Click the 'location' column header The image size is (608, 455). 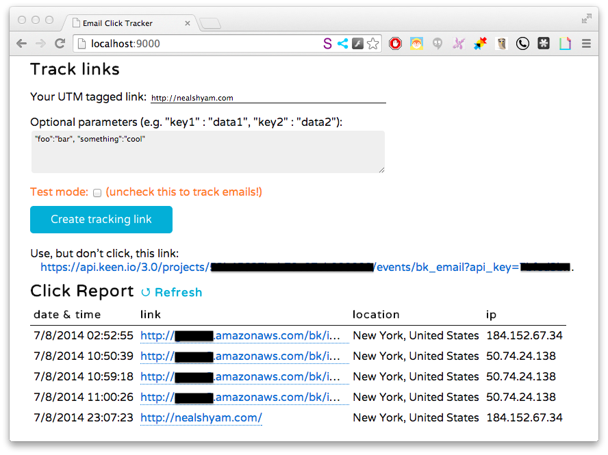[x=376, y=314]
